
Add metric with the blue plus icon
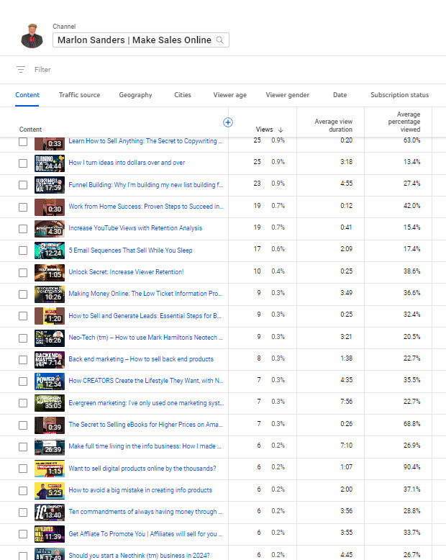pyautogui.click(x=228, y=122)
